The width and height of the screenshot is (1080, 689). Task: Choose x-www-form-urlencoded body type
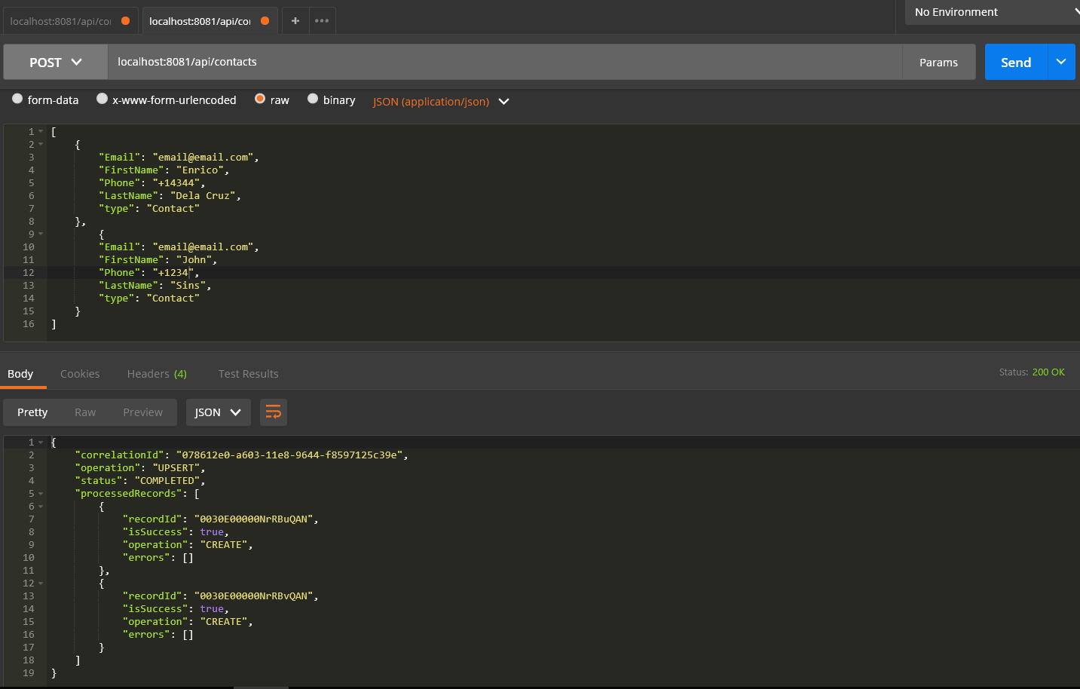pyautogui.click(x=102, y=99)
